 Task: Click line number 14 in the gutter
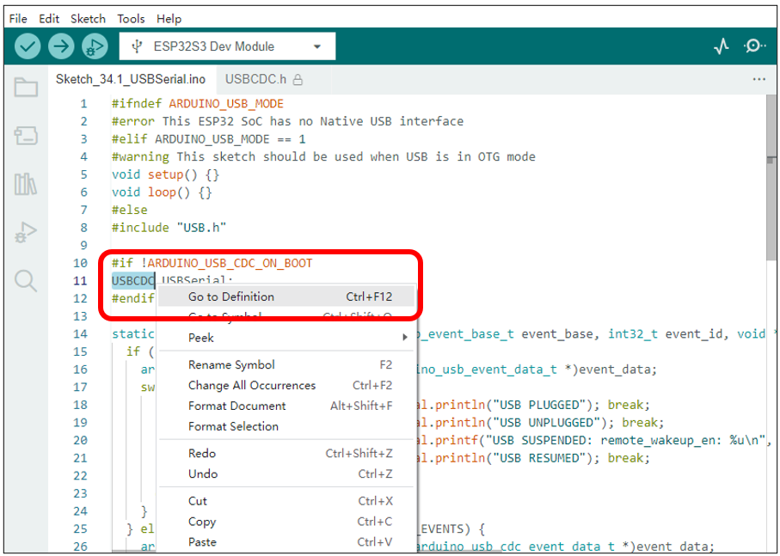pyautogui.click(x=81, y=334)
